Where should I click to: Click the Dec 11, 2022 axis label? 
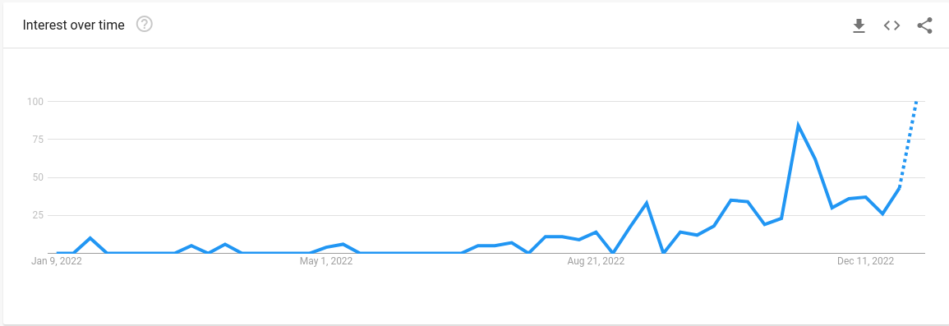865,261
